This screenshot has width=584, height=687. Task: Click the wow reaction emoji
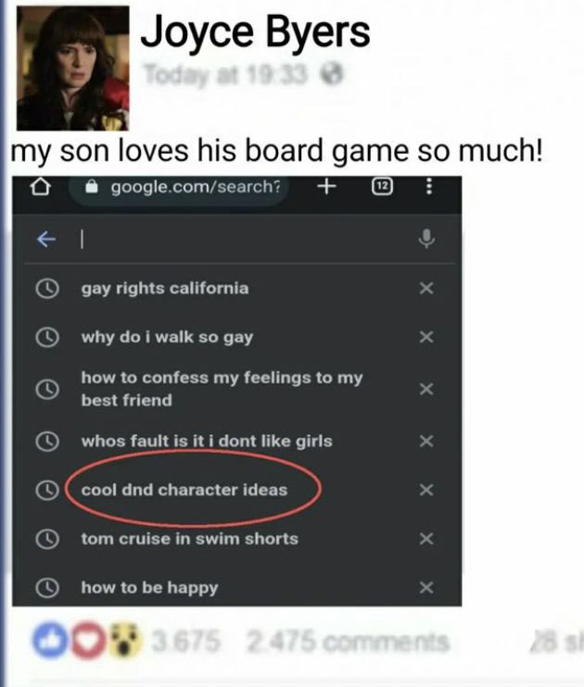pos(124,642)
